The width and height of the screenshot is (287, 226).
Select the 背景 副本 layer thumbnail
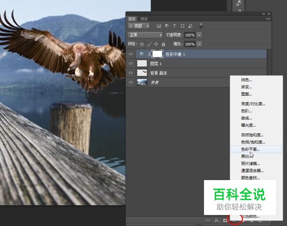142,73
